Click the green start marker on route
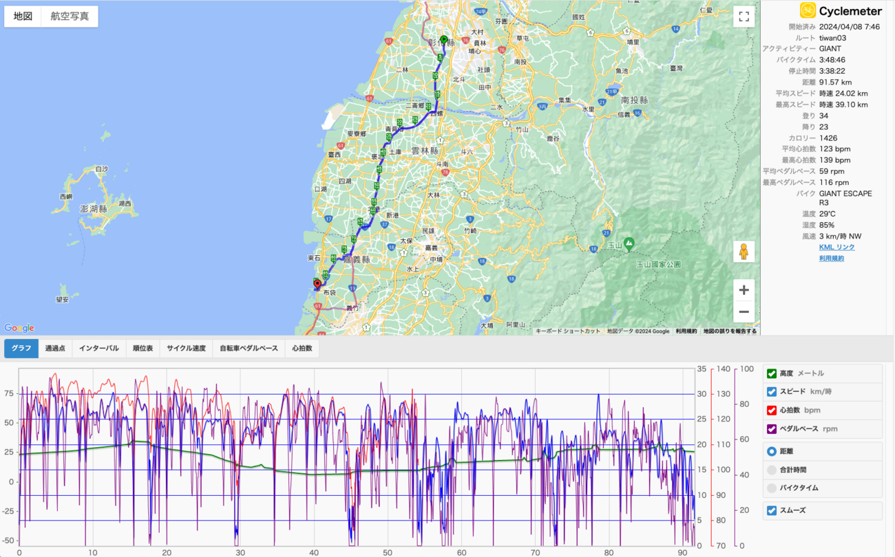Image resolution: width=895 pixels, height=557 pixels. (444, 40)
